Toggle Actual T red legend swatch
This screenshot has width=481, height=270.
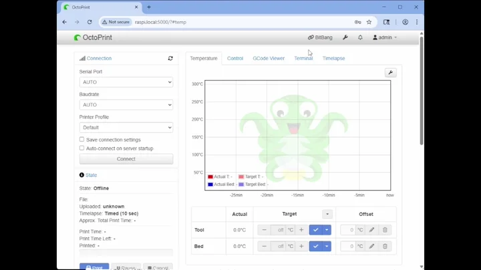[x=210, y=177]
